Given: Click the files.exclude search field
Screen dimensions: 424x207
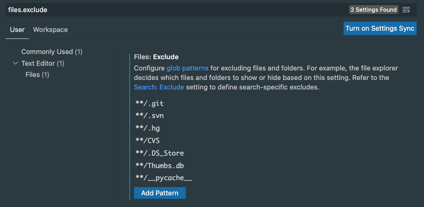Looking at the screenshot, I should (173, 10).
